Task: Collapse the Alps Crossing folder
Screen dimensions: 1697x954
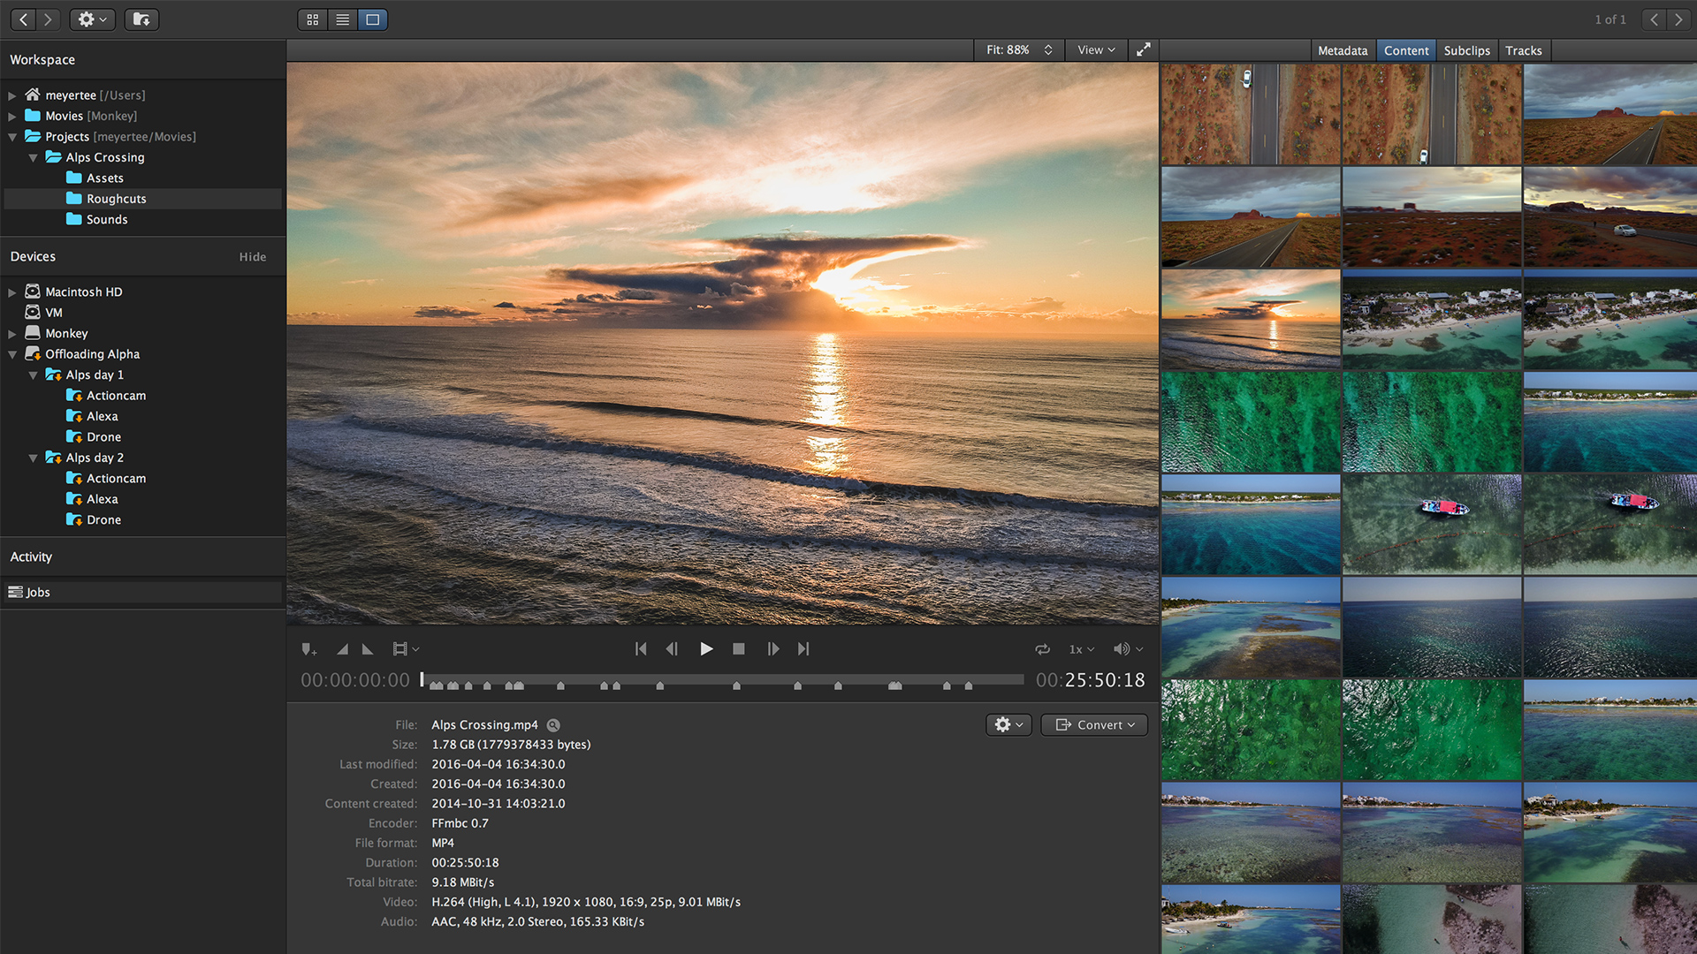Action: pos(34,157)
